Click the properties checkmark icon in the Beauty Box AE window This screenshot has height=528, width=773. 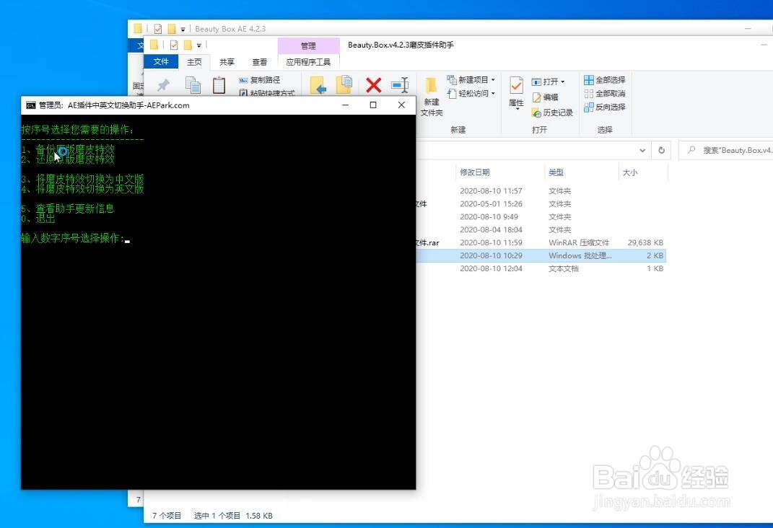pos(158,29)
